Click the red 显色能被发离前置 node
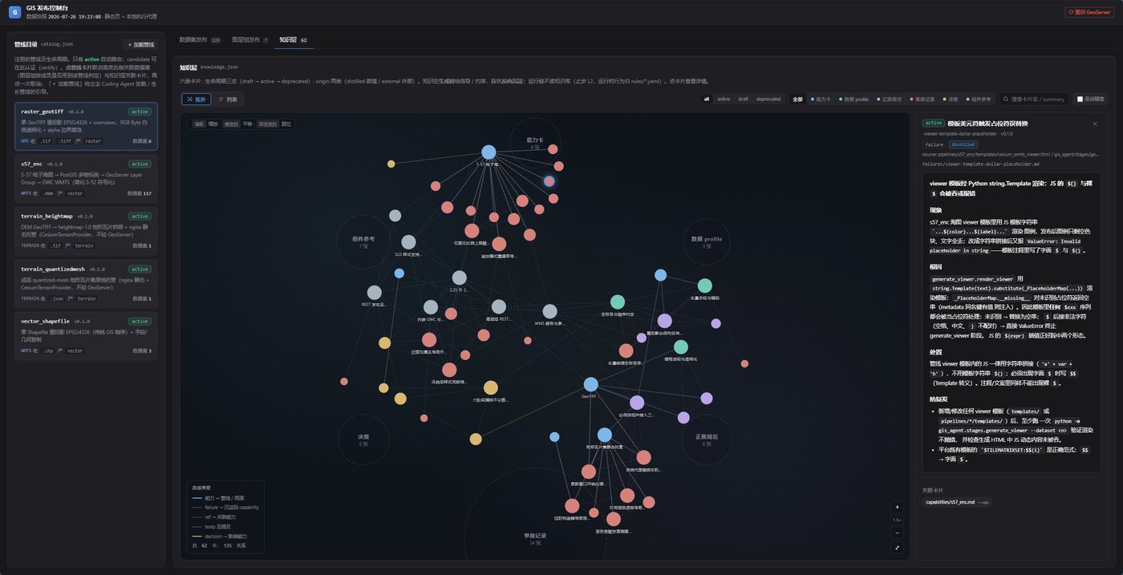The image size is (1123, 575). [614, 519]
